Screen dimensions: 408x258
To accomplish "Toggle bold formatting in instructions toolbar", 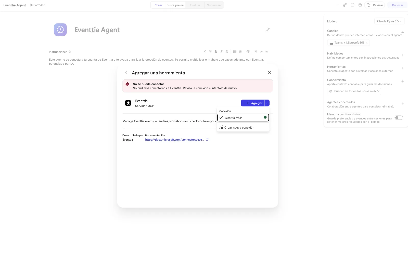I will pos(216,52).
